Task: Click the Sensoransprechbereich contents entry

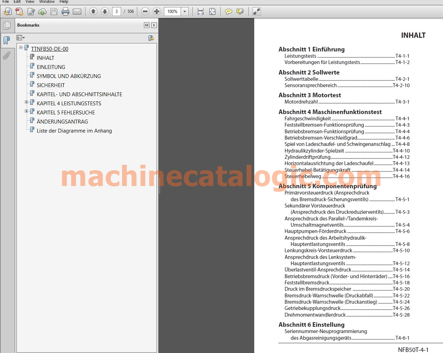Action: click(347, 85)
